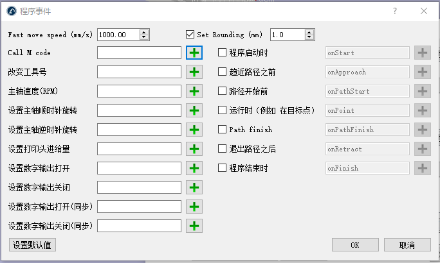Image resolution: width=440 pixels, height=263 pixels.
Task: Click the onFinish text field
Action: [367, 168]
